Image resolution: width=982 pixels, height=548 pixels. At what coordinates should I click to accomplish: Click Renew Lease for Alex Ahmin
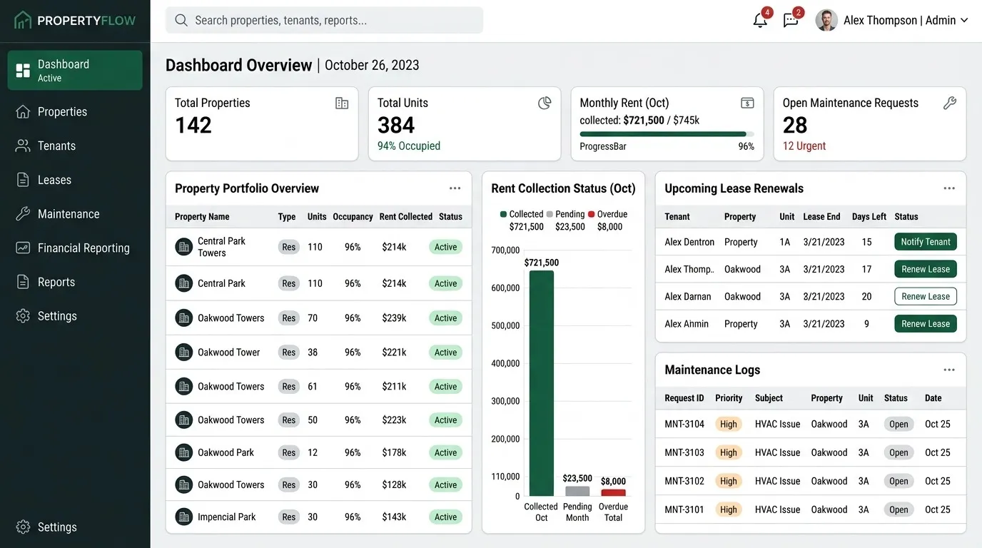pyautogui.click(x=926, y=324)
